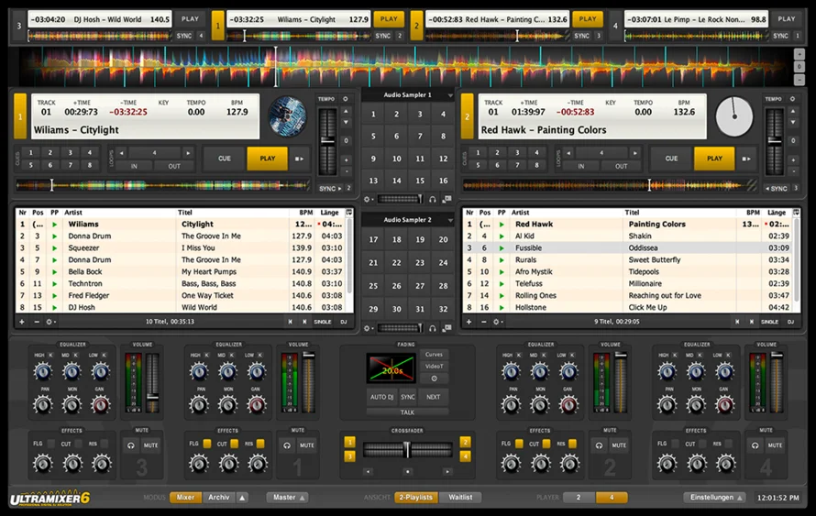The height and width of the screenshot is (516, 816).
Task: Nudge deck 1 tempo up arrow
Action: click(346, 111)
